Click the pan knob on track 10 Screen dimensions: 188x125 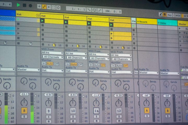[73, 103]
